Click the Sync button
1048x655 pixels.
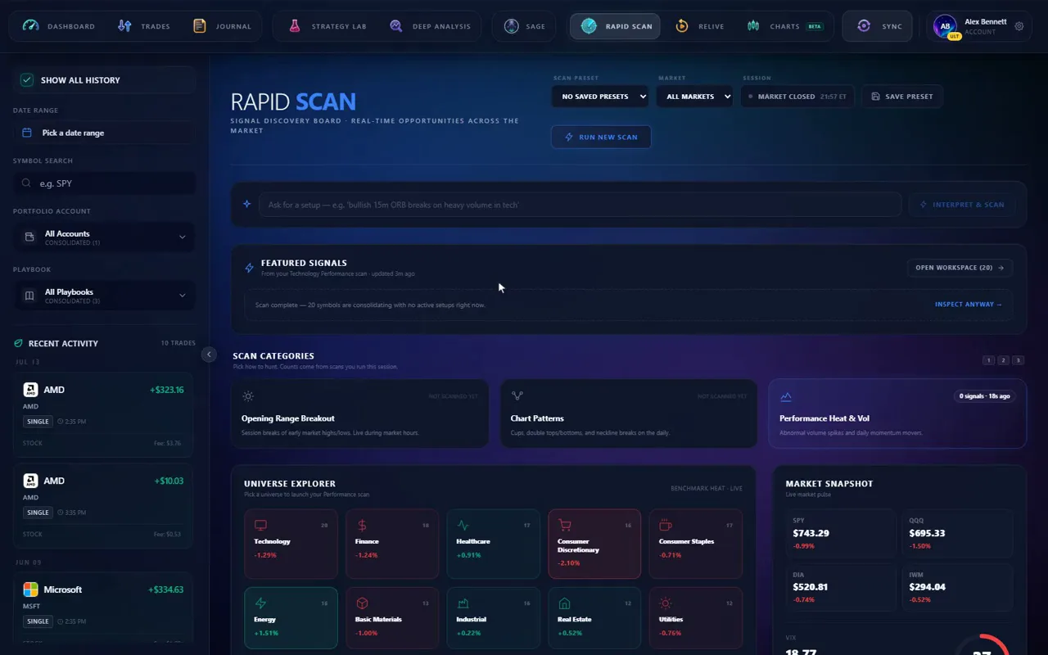(x=877, y=26)
